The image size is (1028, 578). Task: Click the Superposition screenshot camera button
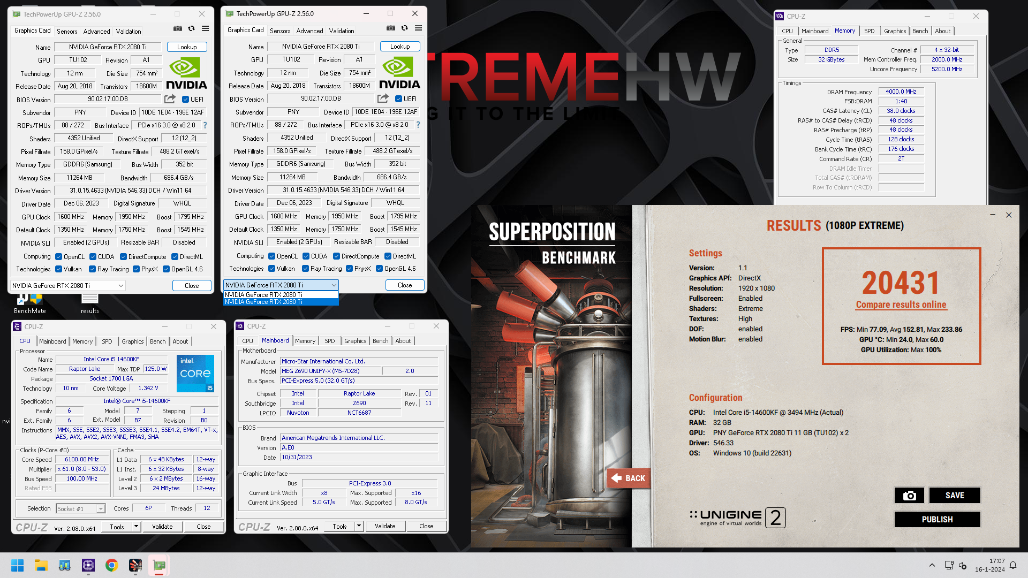[x=909, y=495]
